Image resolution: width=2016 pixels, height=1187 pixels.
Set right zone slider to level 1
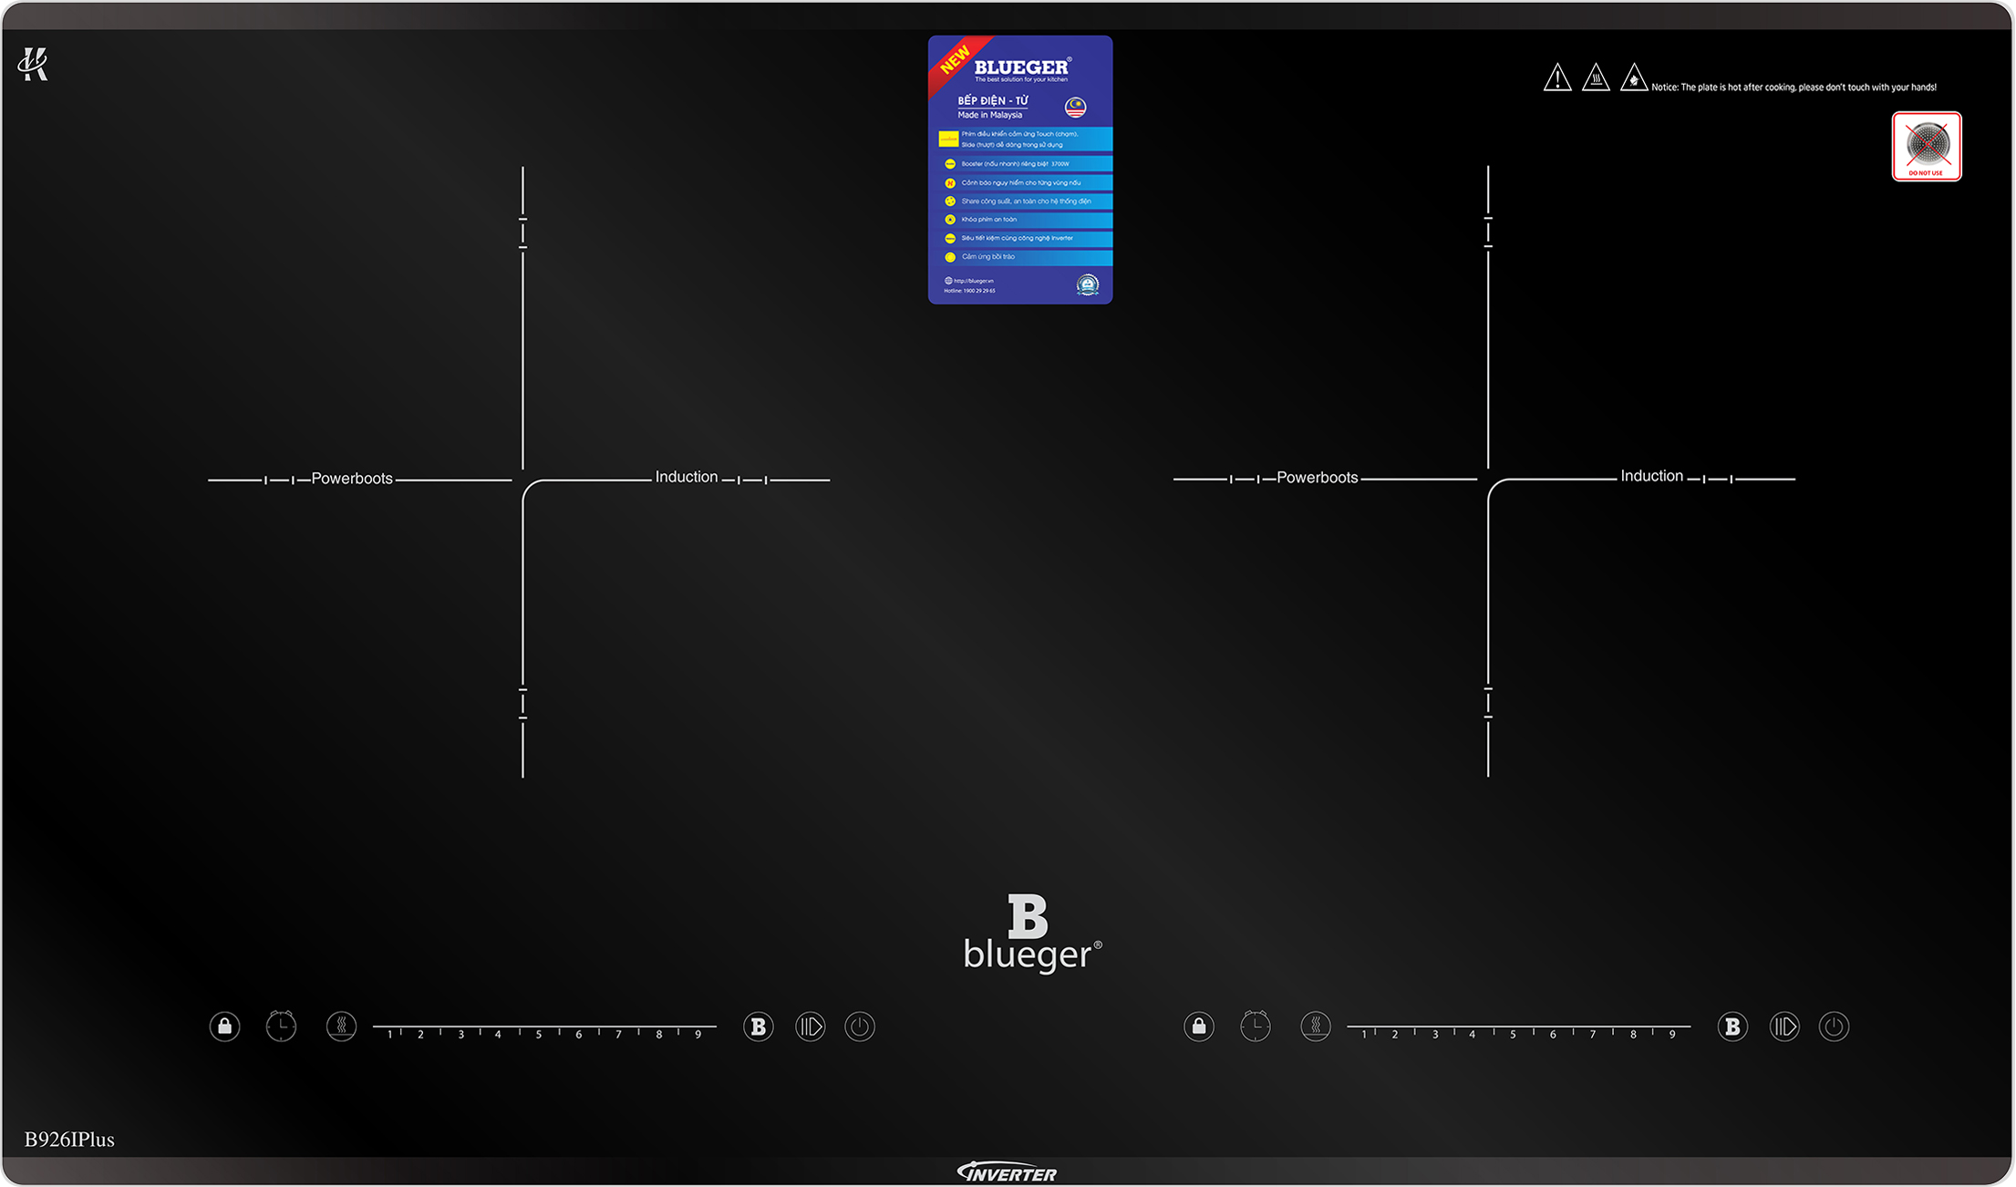[1364, 1034]
